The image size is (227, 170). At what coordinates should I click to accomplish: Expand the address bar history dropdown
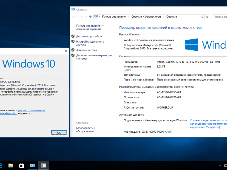(202, 17)
